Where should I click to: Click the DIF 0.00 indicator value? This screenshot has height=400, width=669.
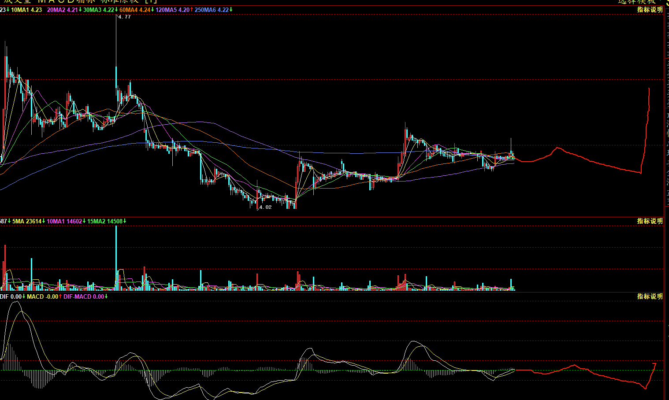(x=13, y=296)
